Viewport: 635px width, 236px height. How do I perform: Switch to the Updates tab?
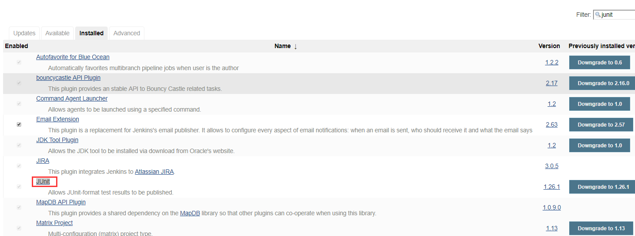24,33
